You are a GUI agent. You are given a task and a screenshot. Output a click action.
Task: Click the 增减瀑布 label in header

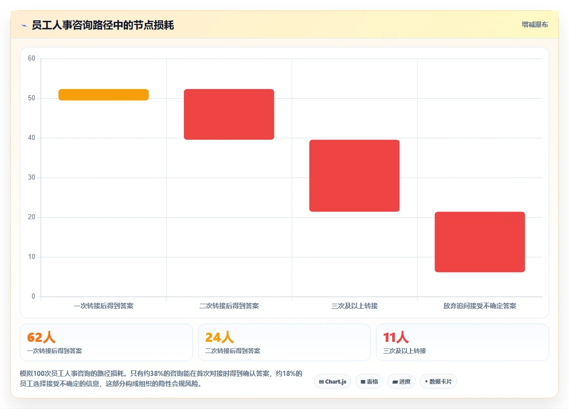pos(534,25)
